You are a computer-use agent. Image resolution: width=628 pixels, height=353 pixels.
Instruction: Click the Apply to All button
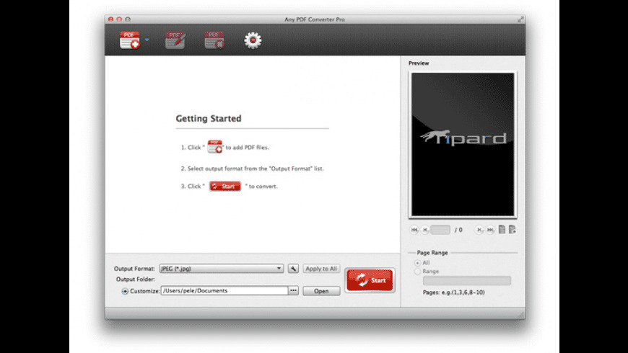pyautogui.click(x=321, y=269)
